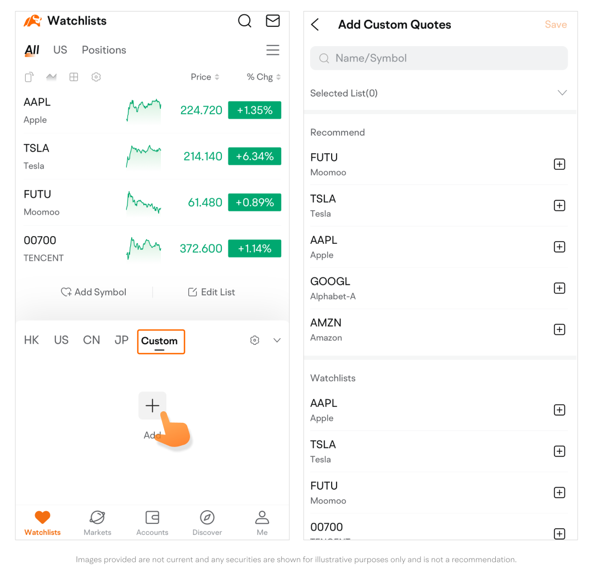This screenshot has width=593, height=576.
Task: Click the Name/Symbol search field
Action: click(439, 58)
